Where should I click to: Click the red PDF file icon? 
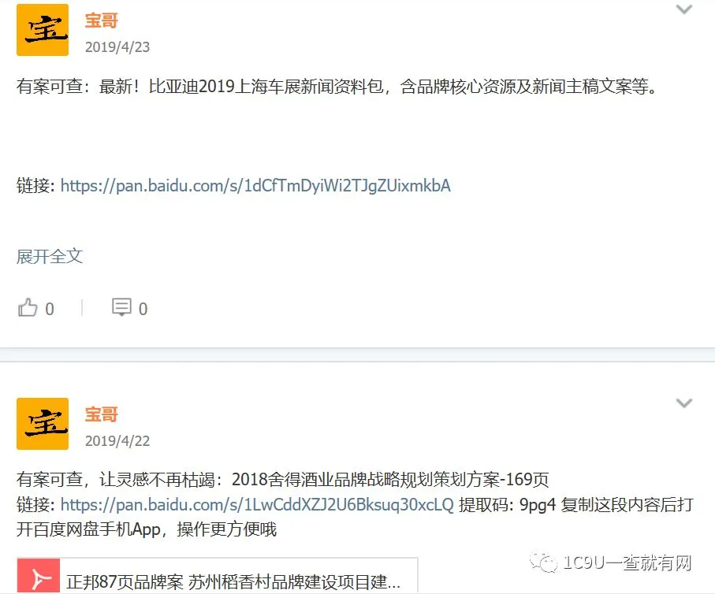pyautogui.click(x=39, y=576)
